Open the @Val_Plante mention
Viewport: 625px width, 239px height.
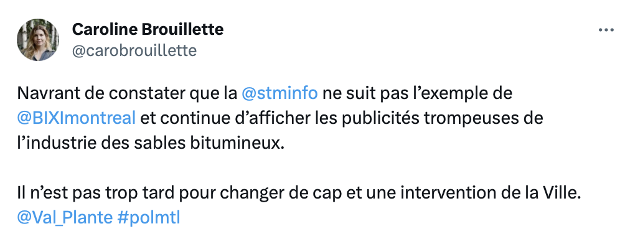click(x=65, y=217)
